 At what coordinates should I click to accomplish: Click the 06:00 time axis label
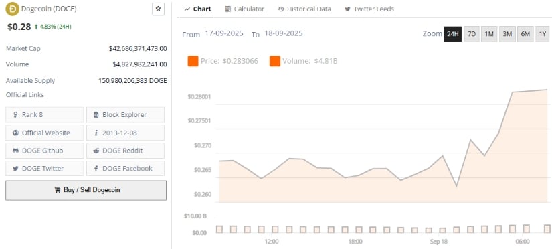(x=523, y=242)
